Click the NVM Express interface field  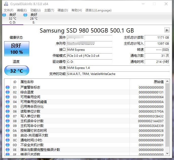click(x=90, y=50)
